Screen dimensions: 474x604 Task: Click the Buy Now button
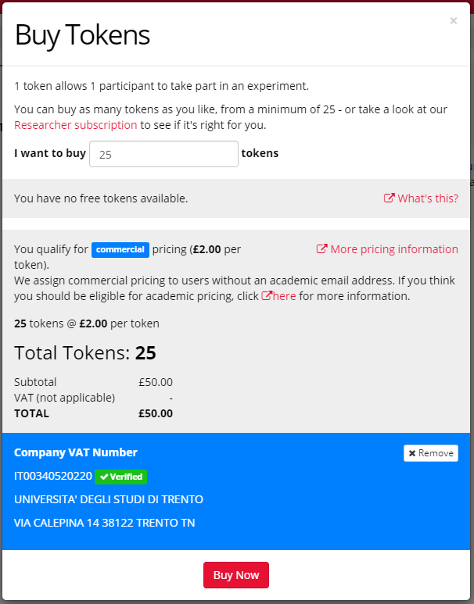point(236,575)
